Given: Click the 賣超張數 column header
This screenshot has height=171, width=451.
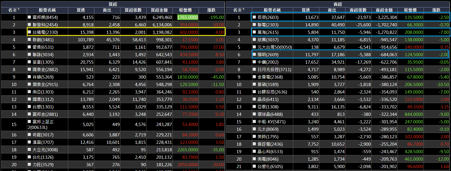Looking at the screenshot, I should [358, 10].
